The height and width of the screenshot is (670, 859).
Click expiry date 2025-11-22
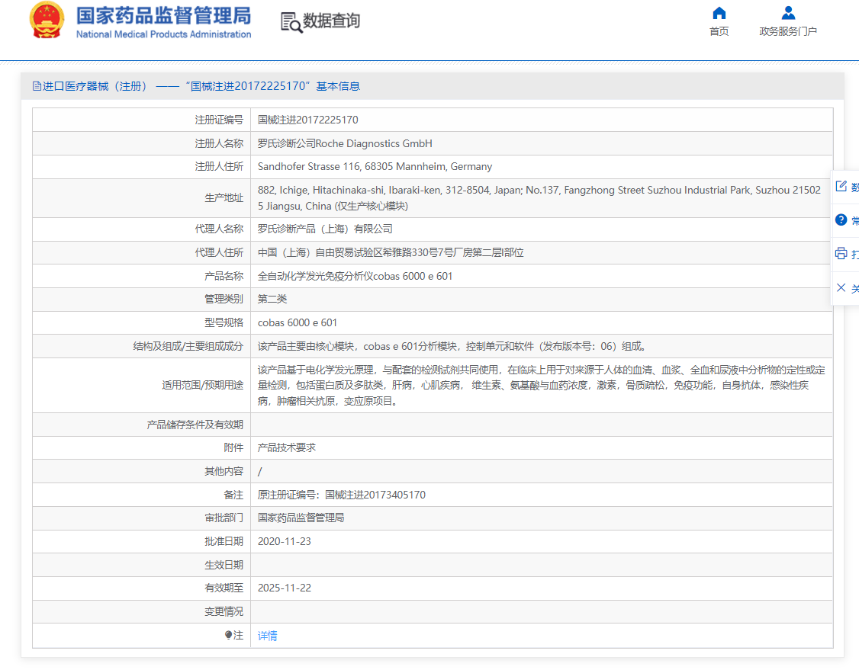pyautogui.click(x=285, y=588)
